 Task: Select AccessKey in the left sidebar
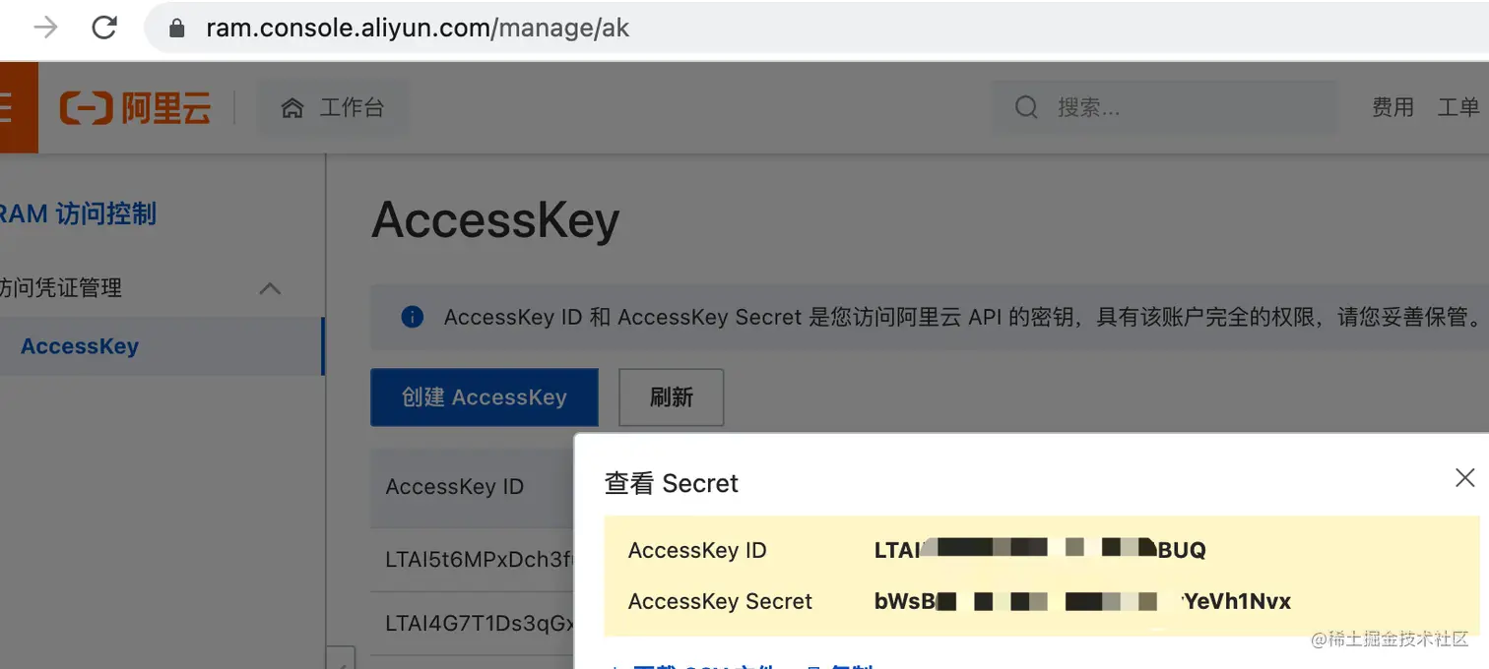click(80, 346)
